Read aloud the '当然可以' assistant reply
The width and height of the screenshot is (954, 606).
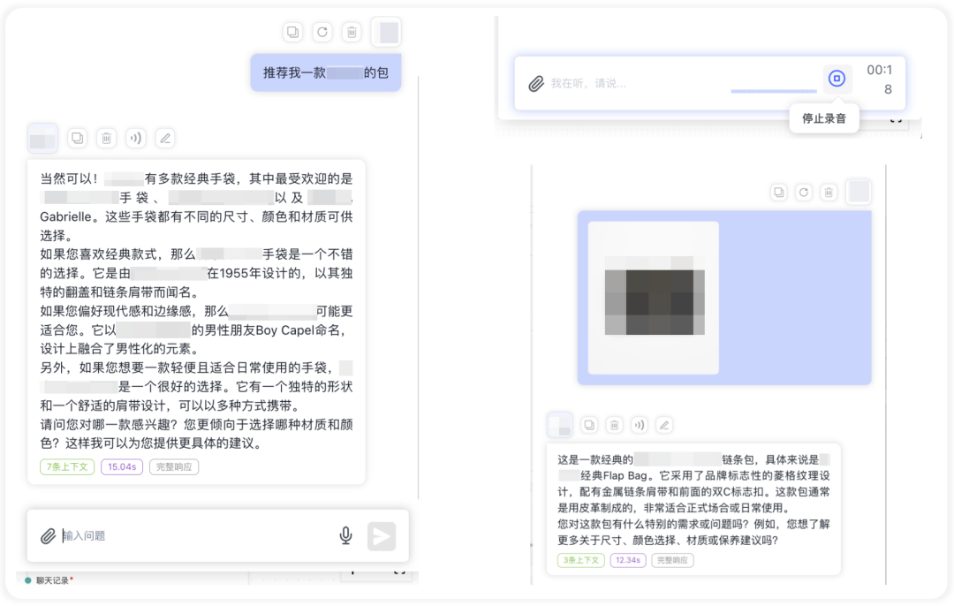coord(136,138)
